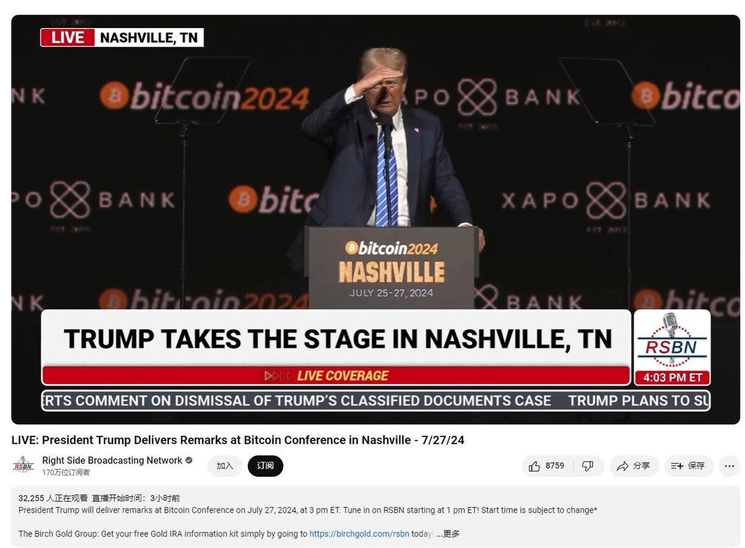Like the video with thumbs up icon
Image resolution: width=745 pixels, height=548 pixels.
tap(534, 466)
